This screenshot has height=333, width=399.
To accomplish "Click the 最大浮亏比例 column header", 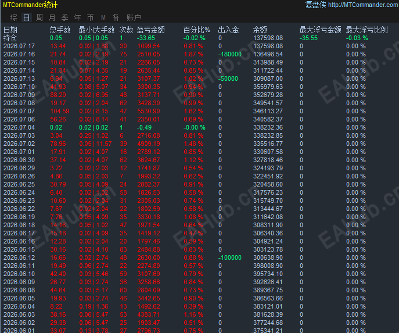I will [366, 30].
